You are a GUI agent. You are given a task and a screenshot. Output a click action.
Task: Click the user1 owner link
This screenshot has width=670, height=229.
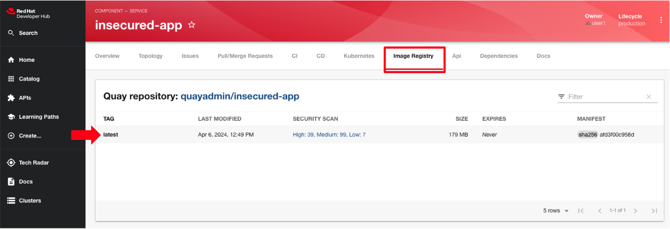(x=599, y=23)
